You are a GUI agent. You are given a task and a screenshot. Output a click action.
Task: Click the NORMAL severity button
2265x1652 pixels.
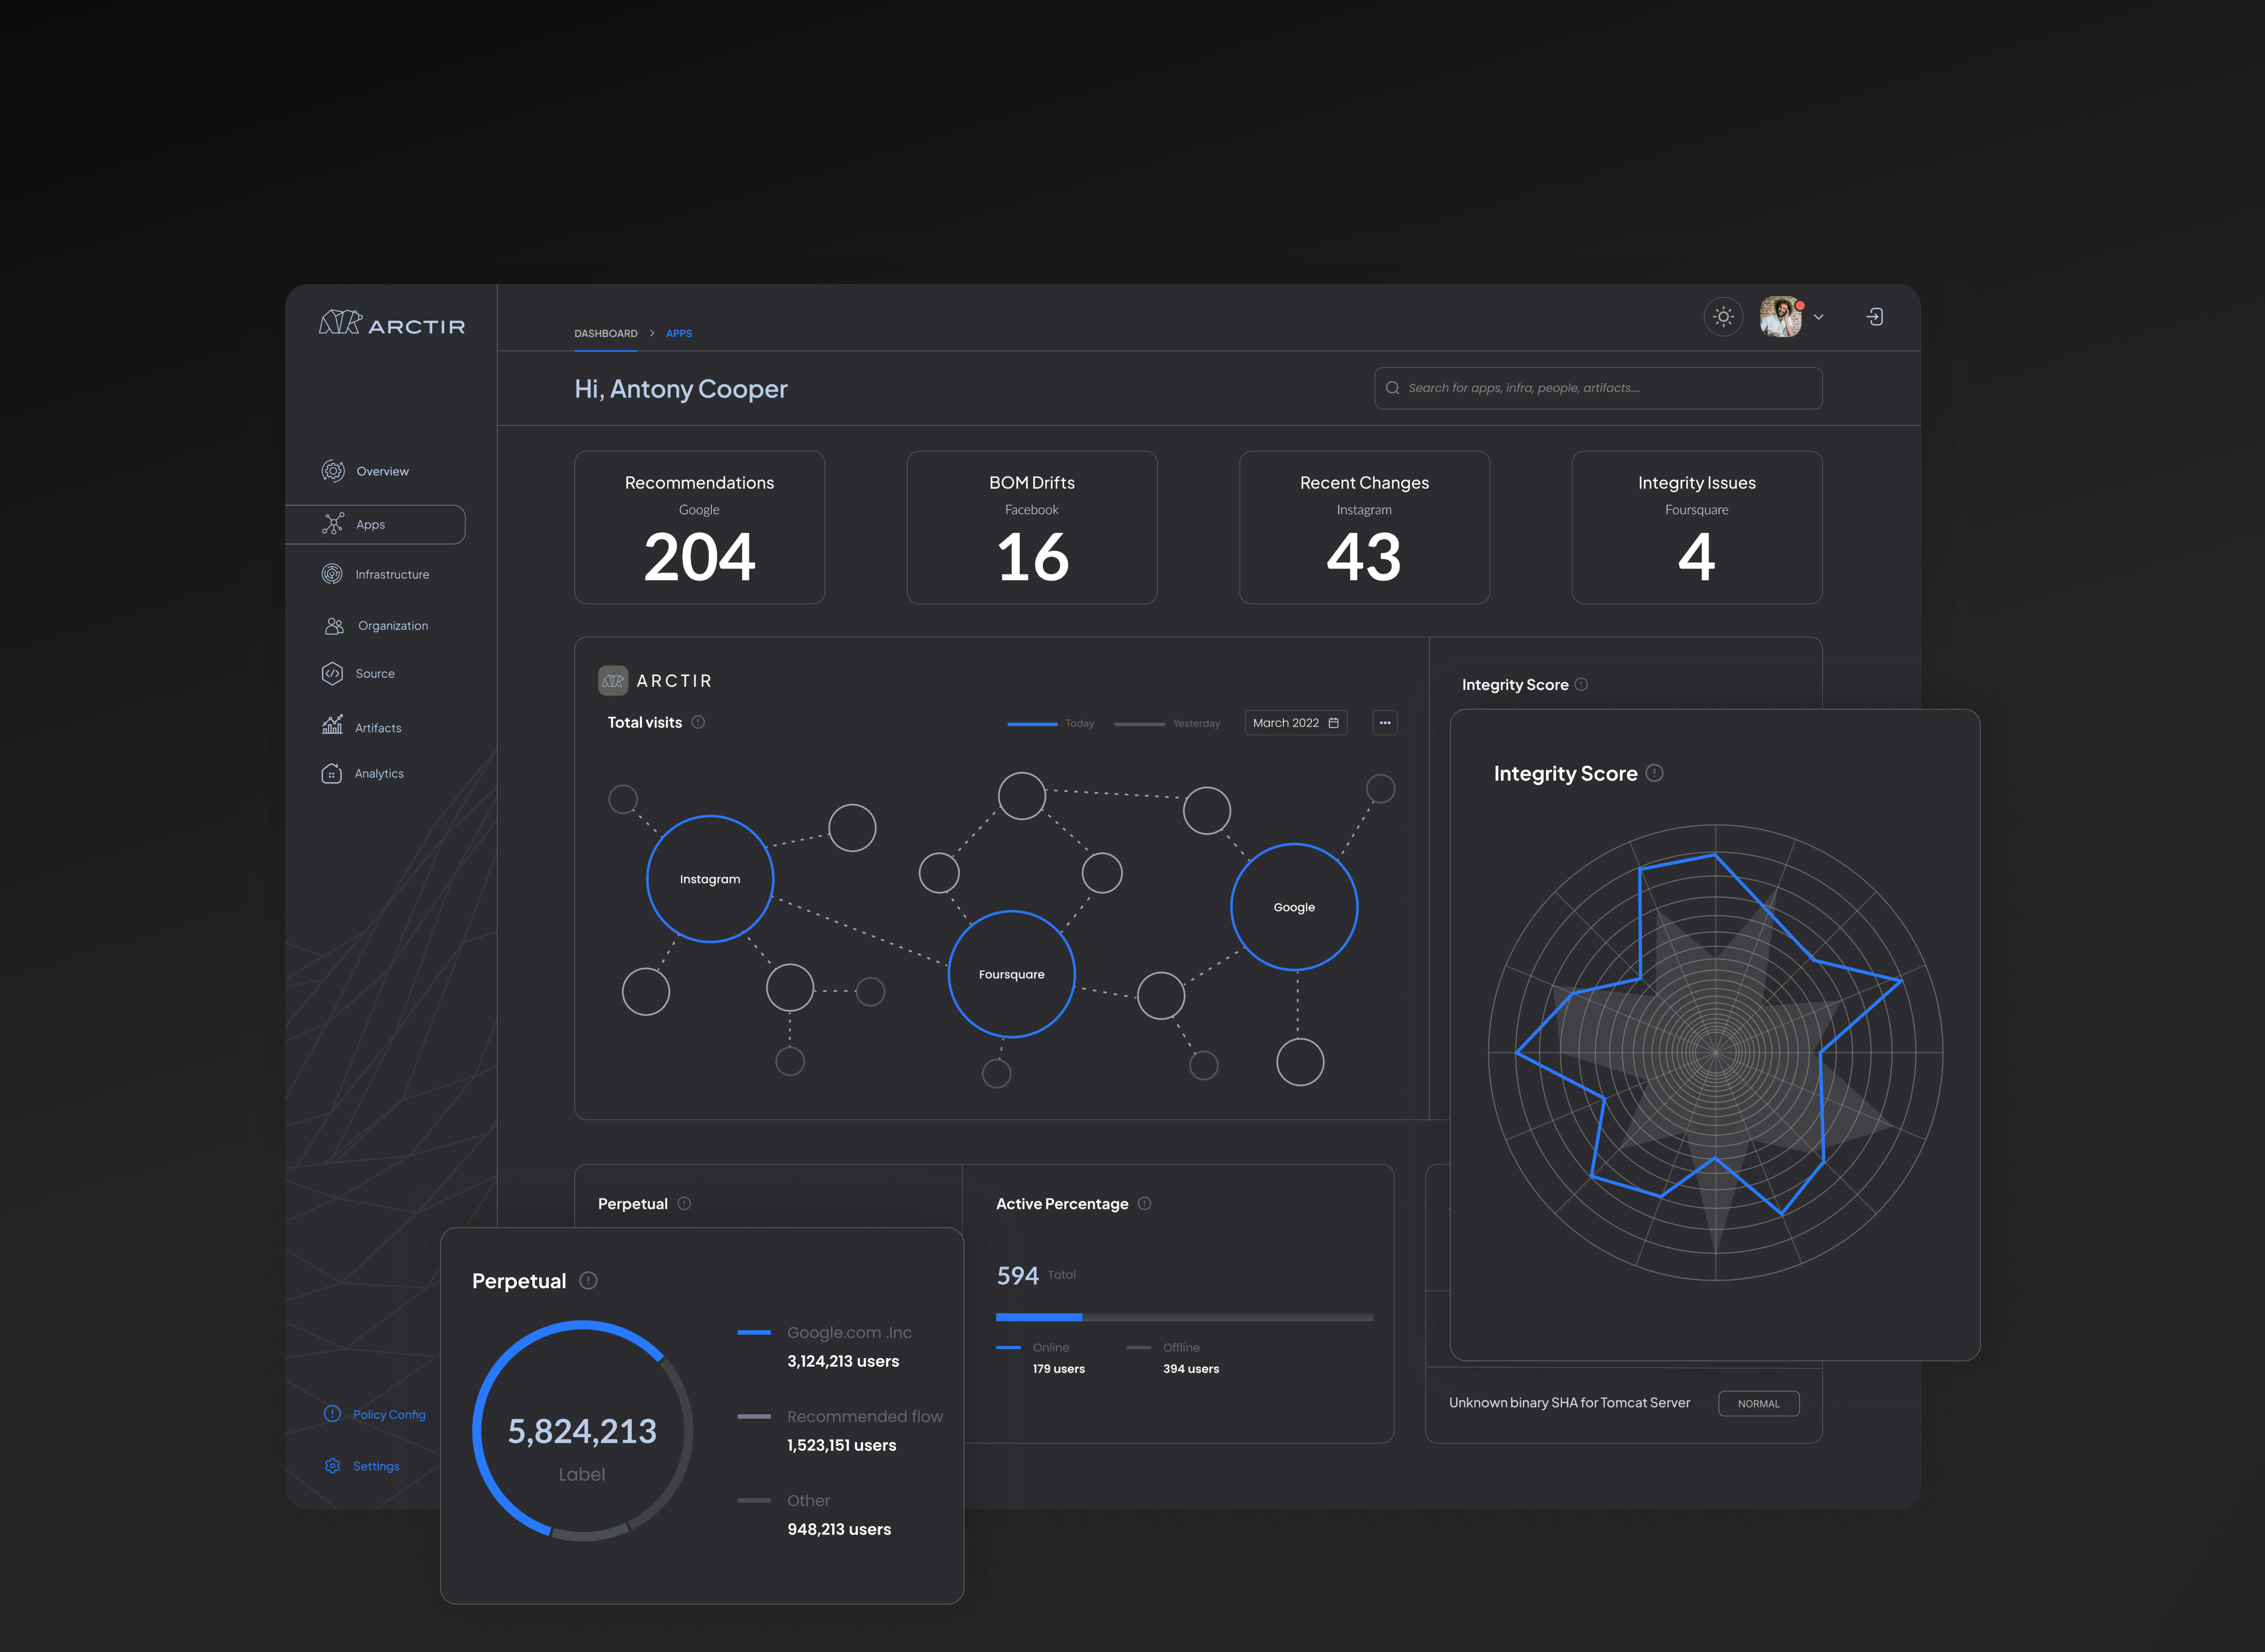point(1758,1404)
